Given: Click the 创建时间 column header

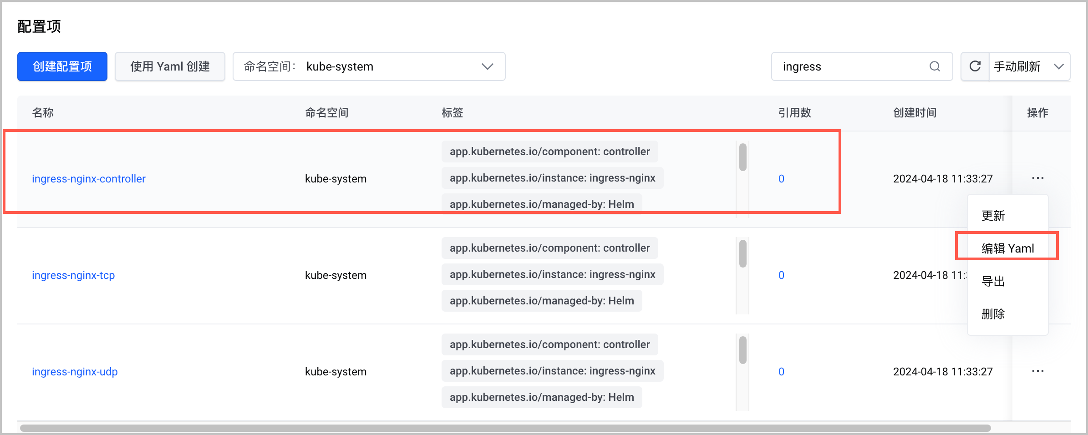Looking at the screenshot, I should click(x=915, y=113).
